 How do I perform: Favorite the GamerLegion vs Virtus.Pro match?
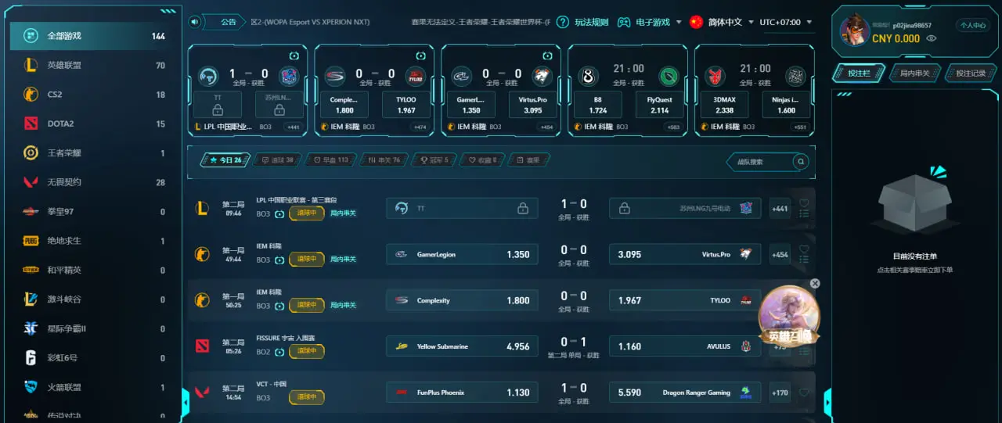click(804, 249)
